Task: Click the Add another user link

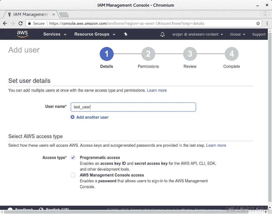Action: [x=93, y=117]
